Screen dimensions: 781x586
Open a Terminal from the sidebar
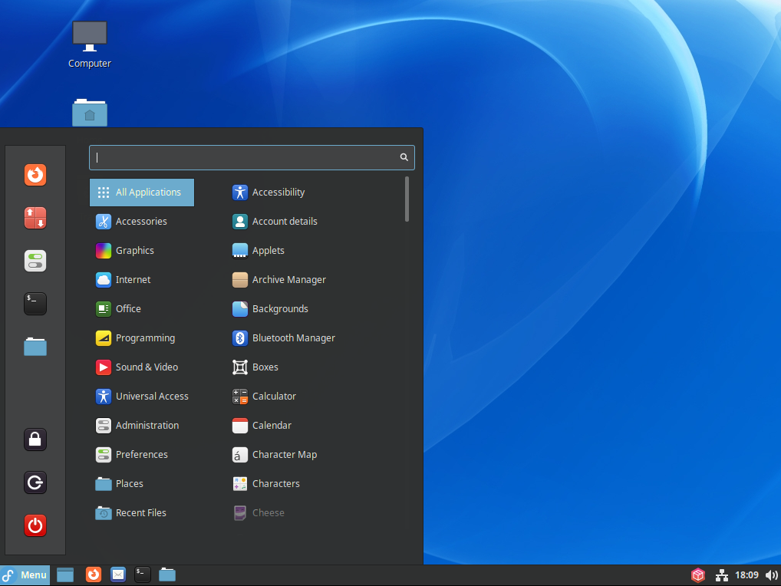(x=35, y=304)
